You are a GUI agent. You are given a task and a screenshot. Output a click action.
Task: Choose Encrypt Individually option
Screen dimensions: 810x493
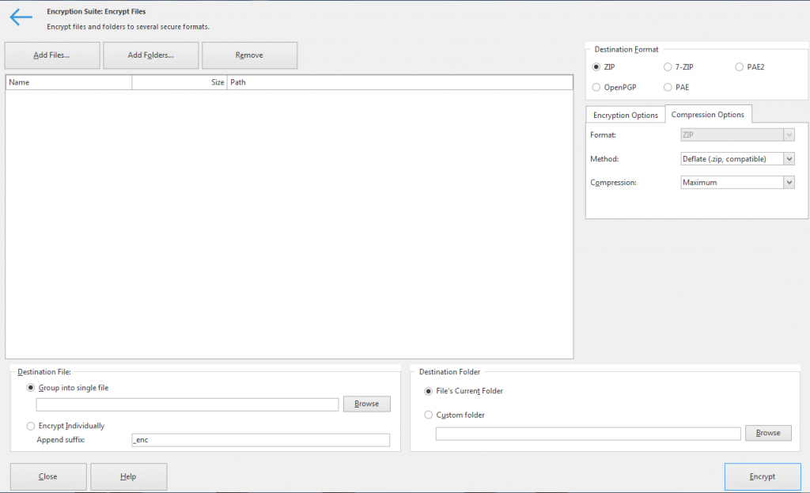[31, 426]
